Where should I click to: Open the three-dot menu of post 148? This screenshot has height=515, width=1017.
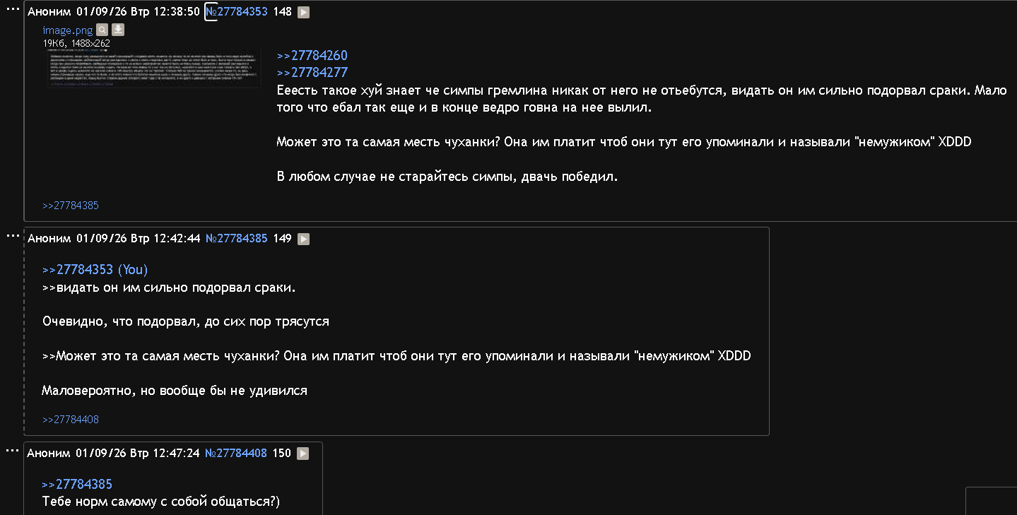pos(13,8)
